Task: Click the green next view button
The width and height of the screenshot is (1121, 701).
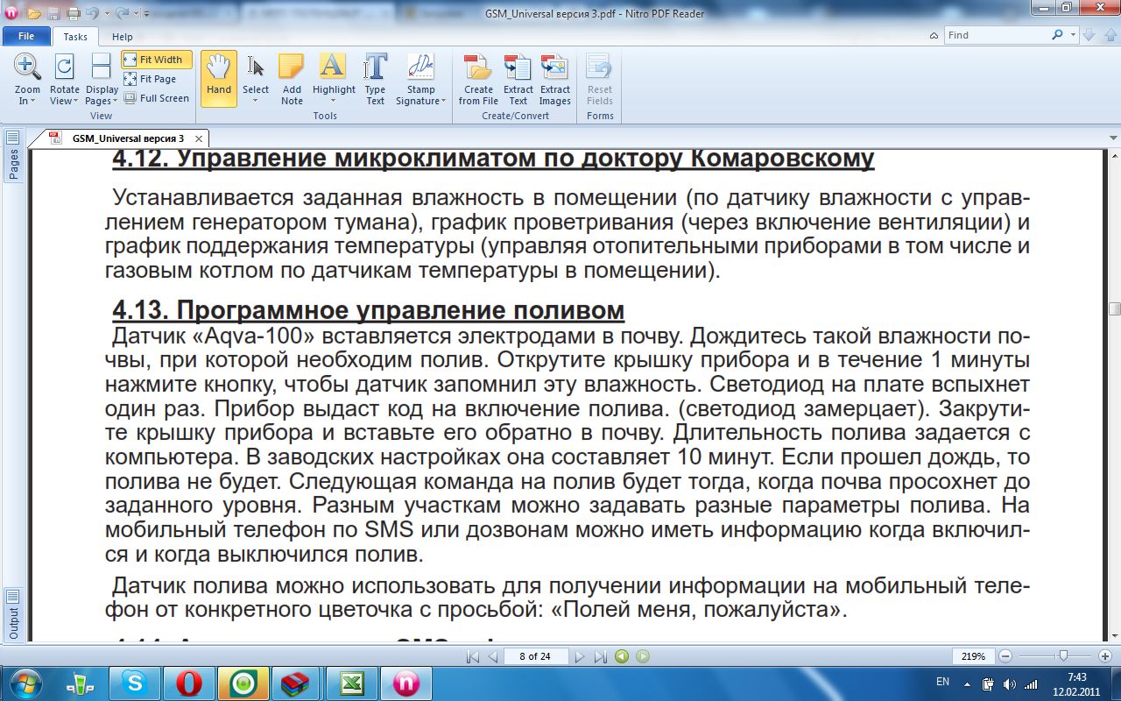Action: tap(643, 656)
